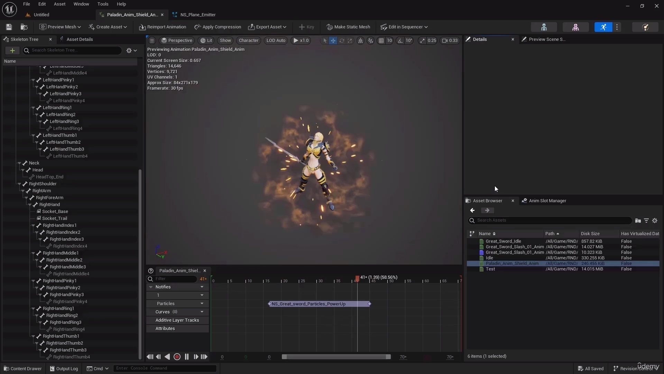
Task: Switch to the Anim Slot Manager tab
Action: [547, 201]
